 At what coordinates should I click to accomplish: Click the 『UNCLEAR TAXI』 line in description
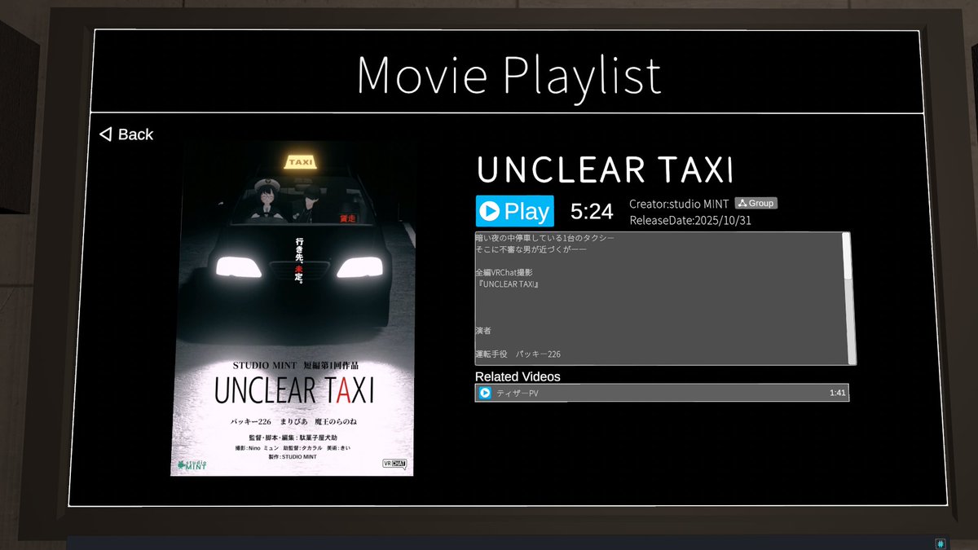507,284
